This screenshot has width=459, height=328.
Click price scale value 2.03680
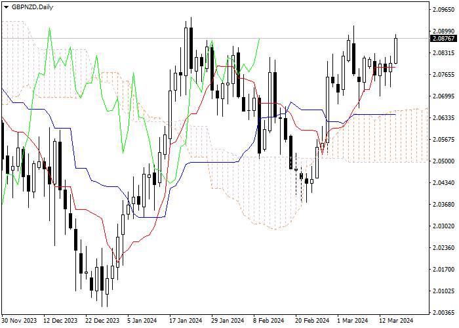coord(443,204)
